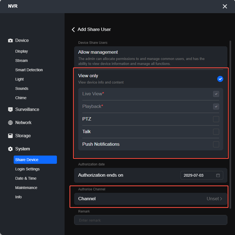Enable the PTZ permission checkbox
Screen dimensions: 235x235
(216, 119)
